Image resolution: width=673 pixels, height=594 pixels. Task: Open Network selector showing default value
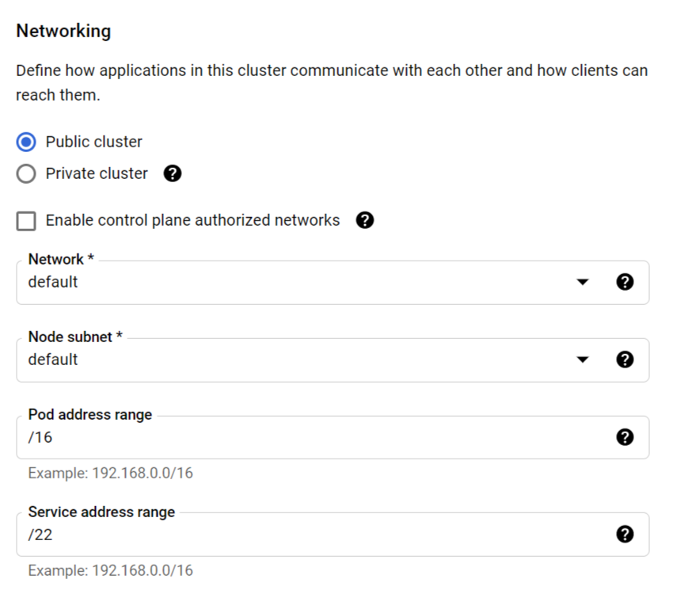pyautogui.click(x=333, y=283)
